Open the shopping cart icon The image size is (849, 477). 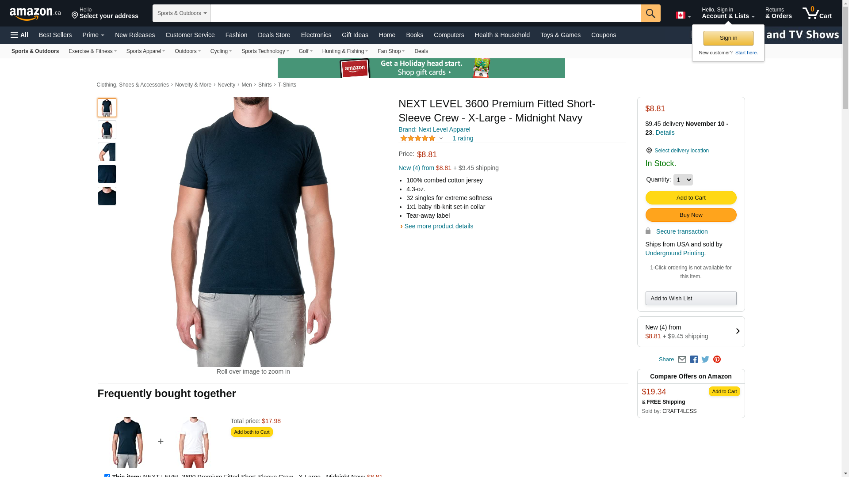click(817, 13)
